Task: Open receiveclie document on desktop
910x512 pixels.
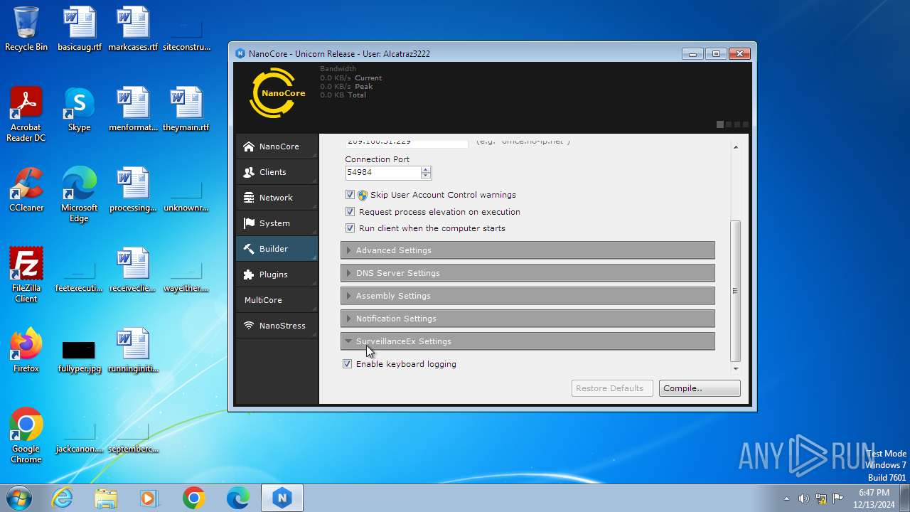Action: coord(133,270)
